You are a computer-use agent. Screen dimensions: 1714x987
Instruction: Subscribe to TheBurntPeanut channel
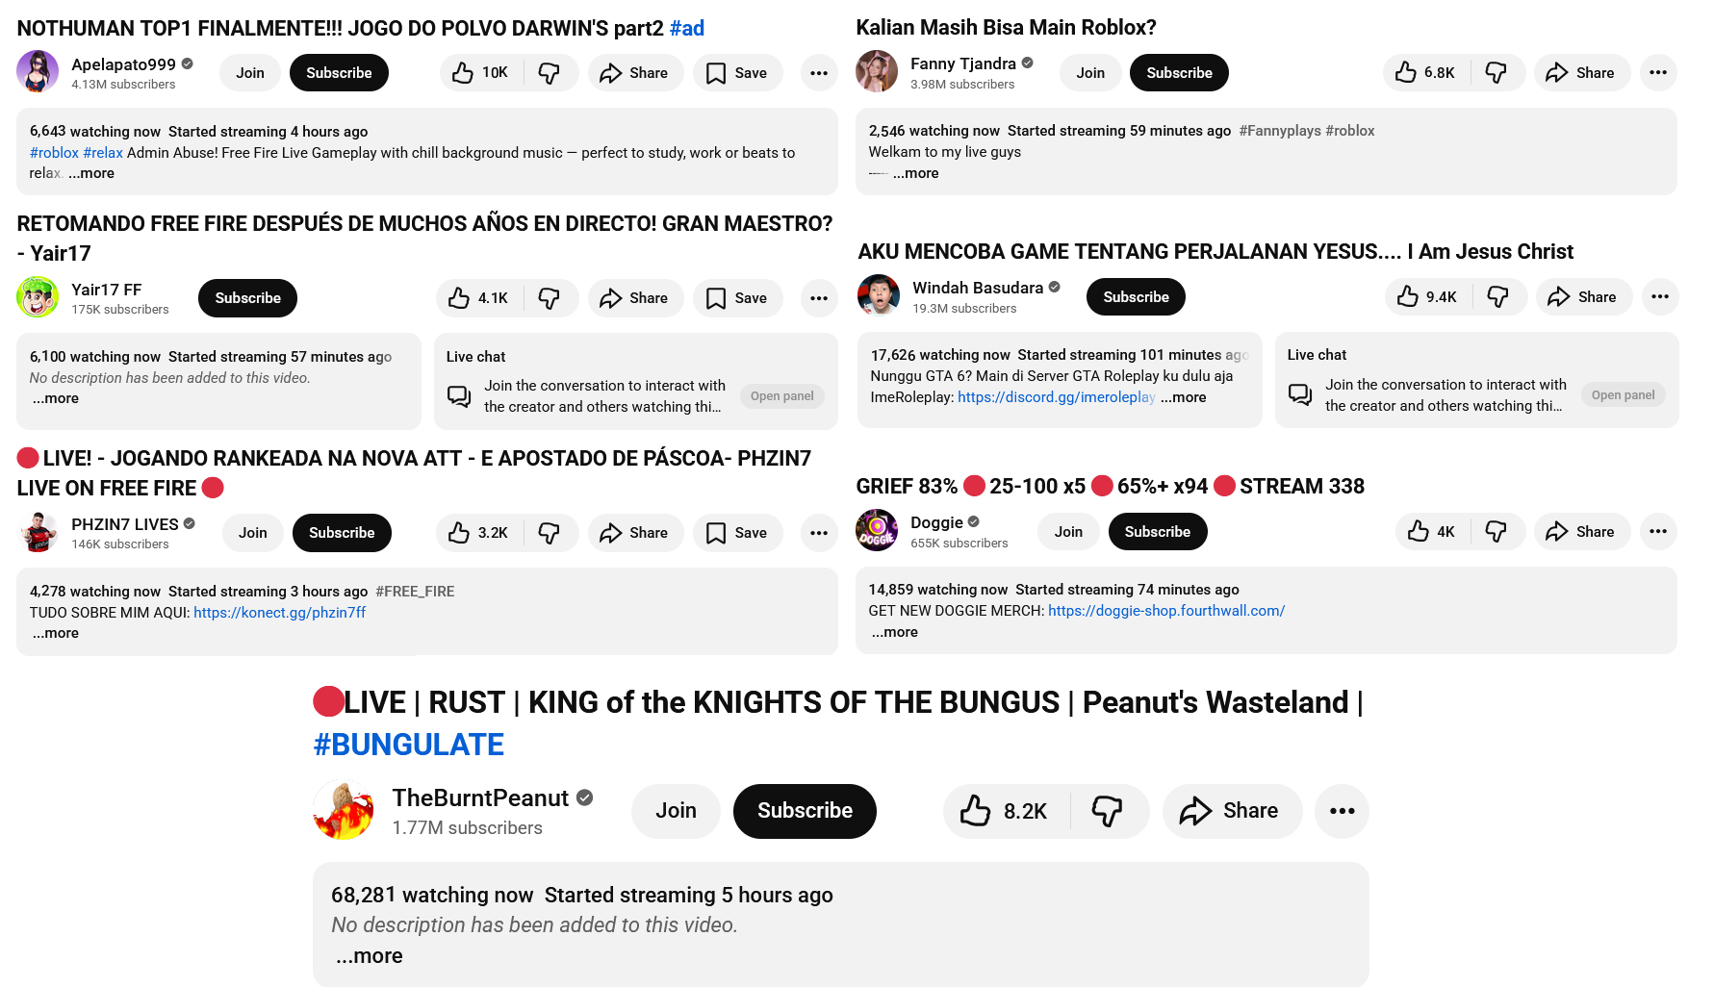tap(805, 811)
